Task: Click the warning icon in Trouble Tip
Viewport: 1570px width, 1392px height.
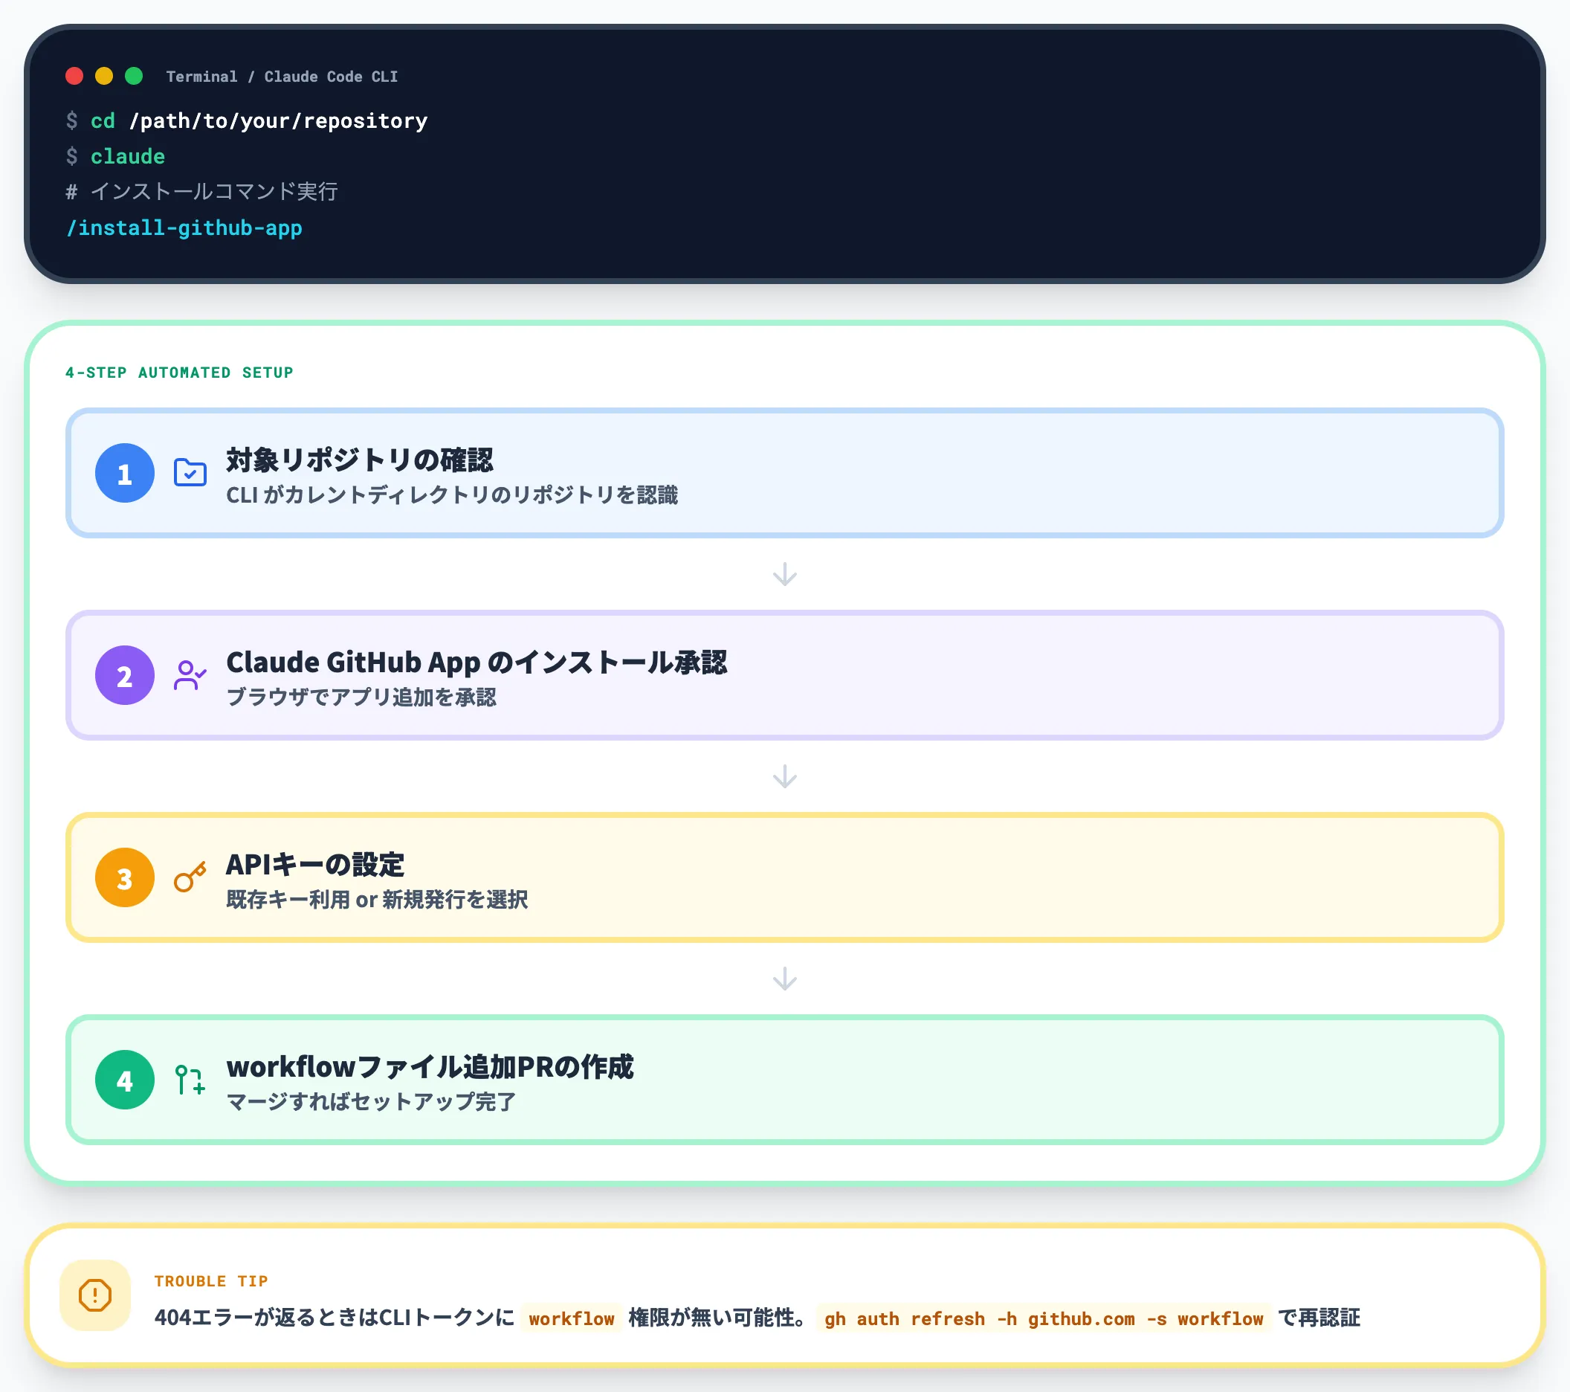Action: (x=95, y=1295)
